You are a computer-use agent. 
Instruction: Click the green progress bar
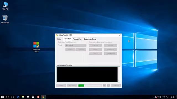(x=90, y=86)
